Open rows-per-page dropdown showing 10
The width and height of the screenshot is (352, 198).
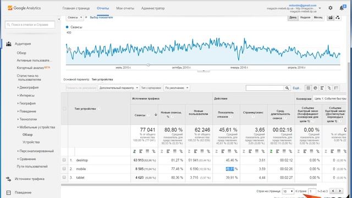tap(288, 191)
